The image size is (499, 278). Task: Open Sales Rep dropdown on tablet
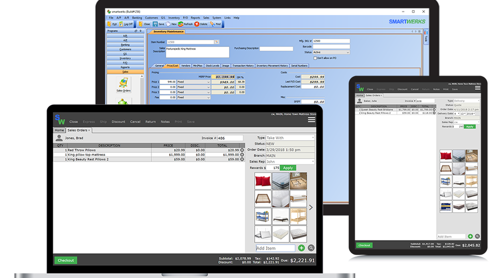(466, 122)
